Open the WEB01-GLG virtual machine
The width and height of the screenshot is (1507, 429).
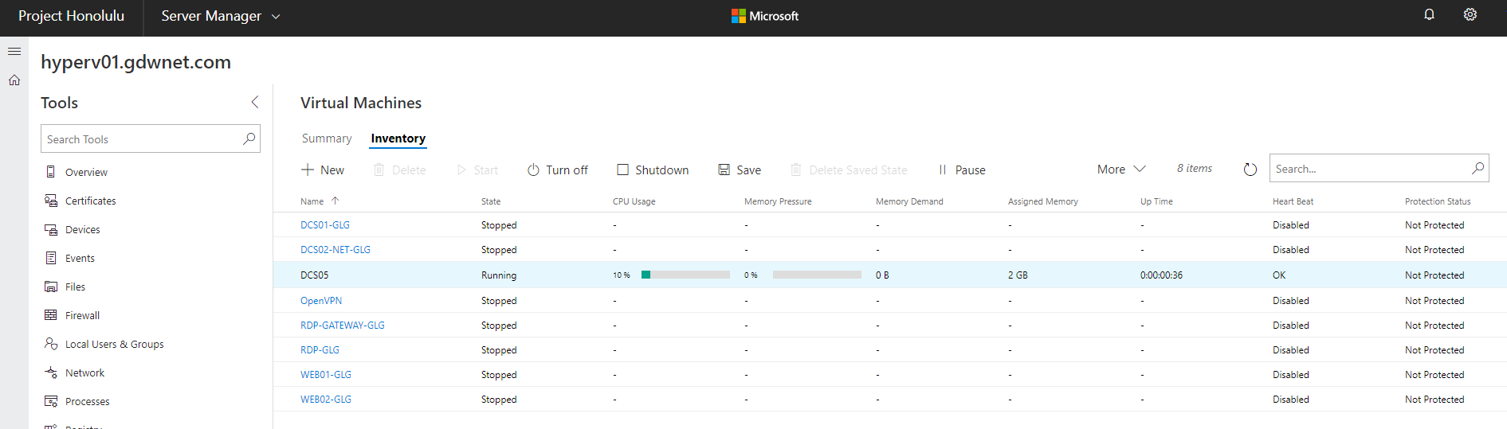coord(326,375)
